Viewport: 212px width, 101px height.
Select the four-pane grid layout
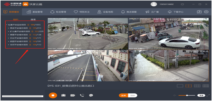coord(189,86)
